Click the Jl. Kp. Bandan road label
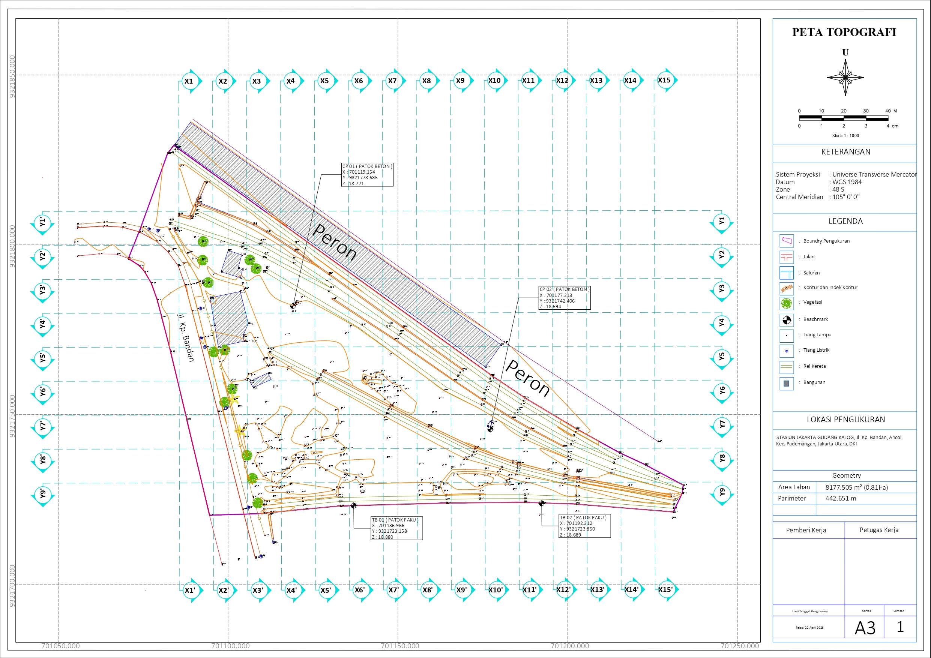The height and width of the screenshot is (658, 931). click(x=186, y=338)
